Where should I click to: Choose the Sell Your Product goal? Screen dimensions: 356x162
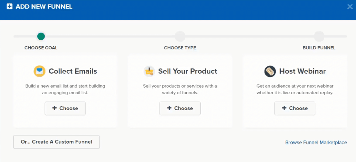click(x=180, y=108)
